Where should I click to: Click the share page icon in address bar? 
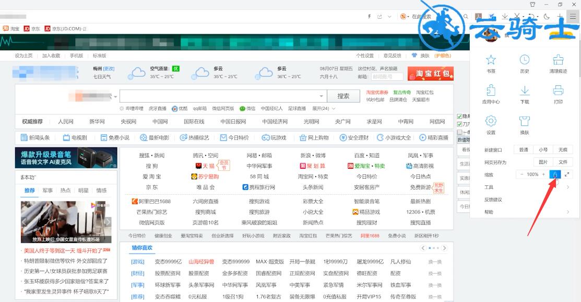coord(380,17)
